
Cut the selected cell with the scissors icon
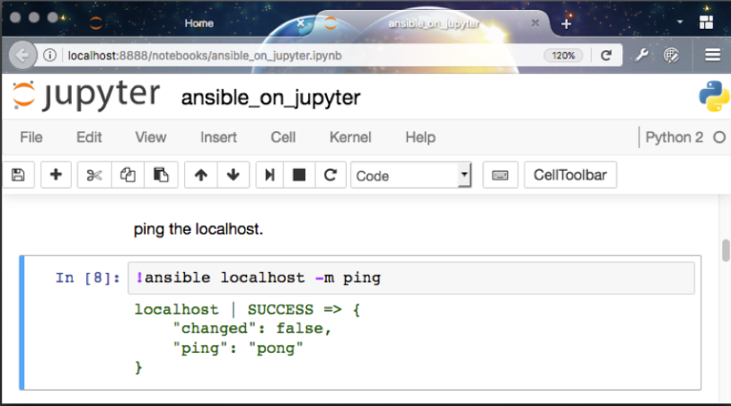coord(94,175)
